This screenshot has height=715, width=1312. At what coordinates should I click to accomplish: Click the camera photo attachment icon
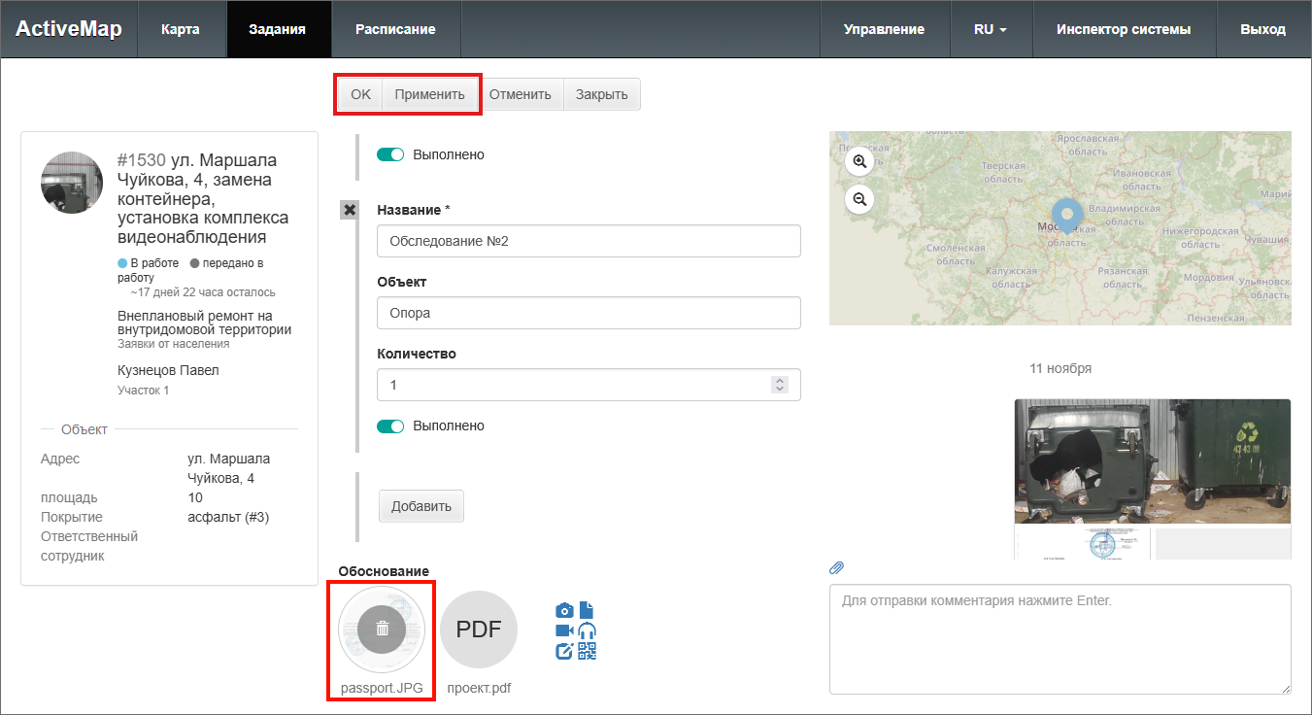[x=564, y=610]
